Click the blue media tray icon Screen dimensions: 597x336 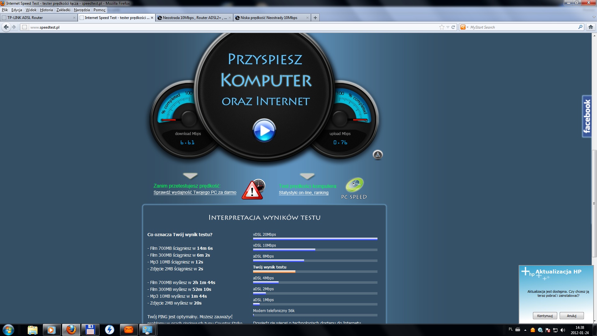[x=540, y=330]
